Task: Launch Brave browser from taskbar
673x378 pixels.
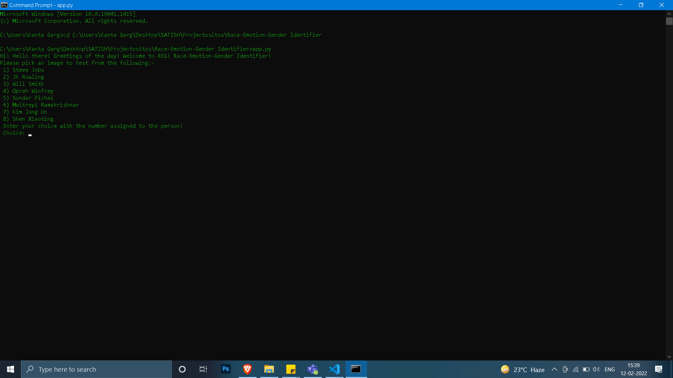Action: click(247, 369)
